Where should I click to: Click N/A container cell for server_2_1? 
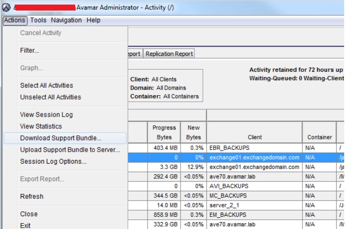pos(319,205)
